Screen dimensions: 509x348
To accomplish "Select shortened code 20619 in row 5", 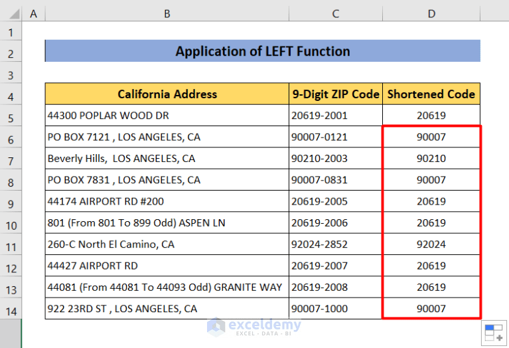I will click(431, 116).
